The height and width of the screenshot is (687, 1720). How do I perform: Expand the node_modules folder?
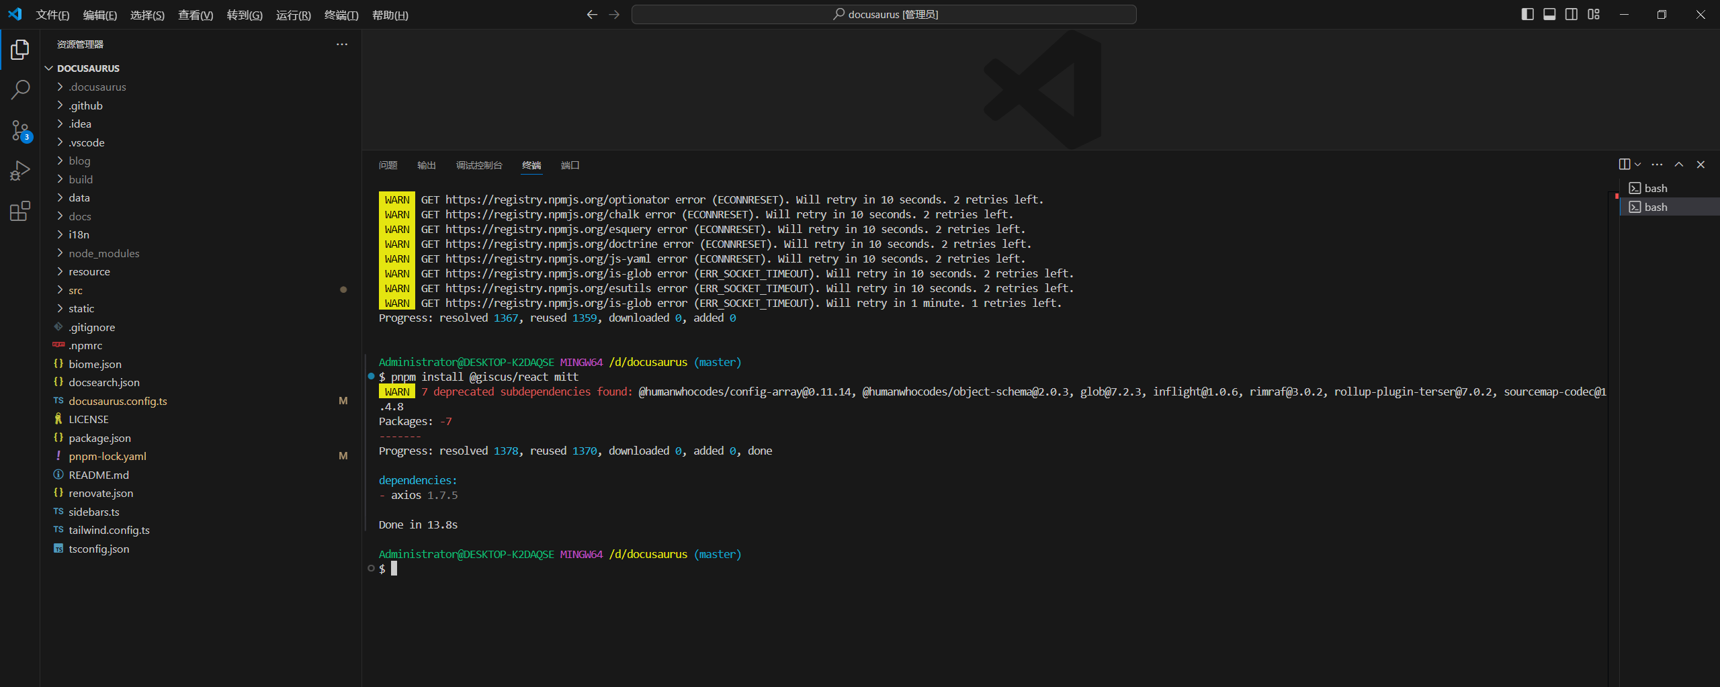click(200, 253)
